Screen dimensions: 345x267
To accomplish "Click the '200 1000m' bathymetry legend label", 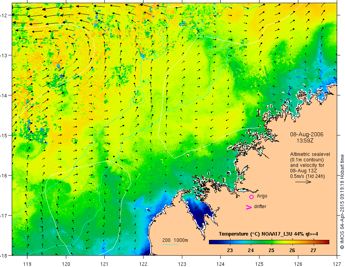I will pyautogui.click(x=175, y=240).
